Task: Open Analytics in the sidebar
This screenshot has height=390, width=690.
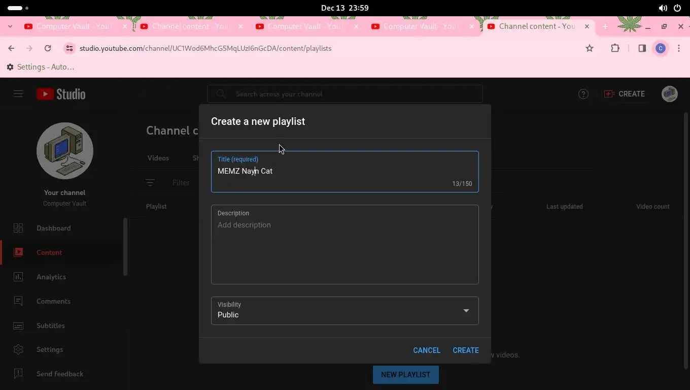Action: click(x=61, y=277)
